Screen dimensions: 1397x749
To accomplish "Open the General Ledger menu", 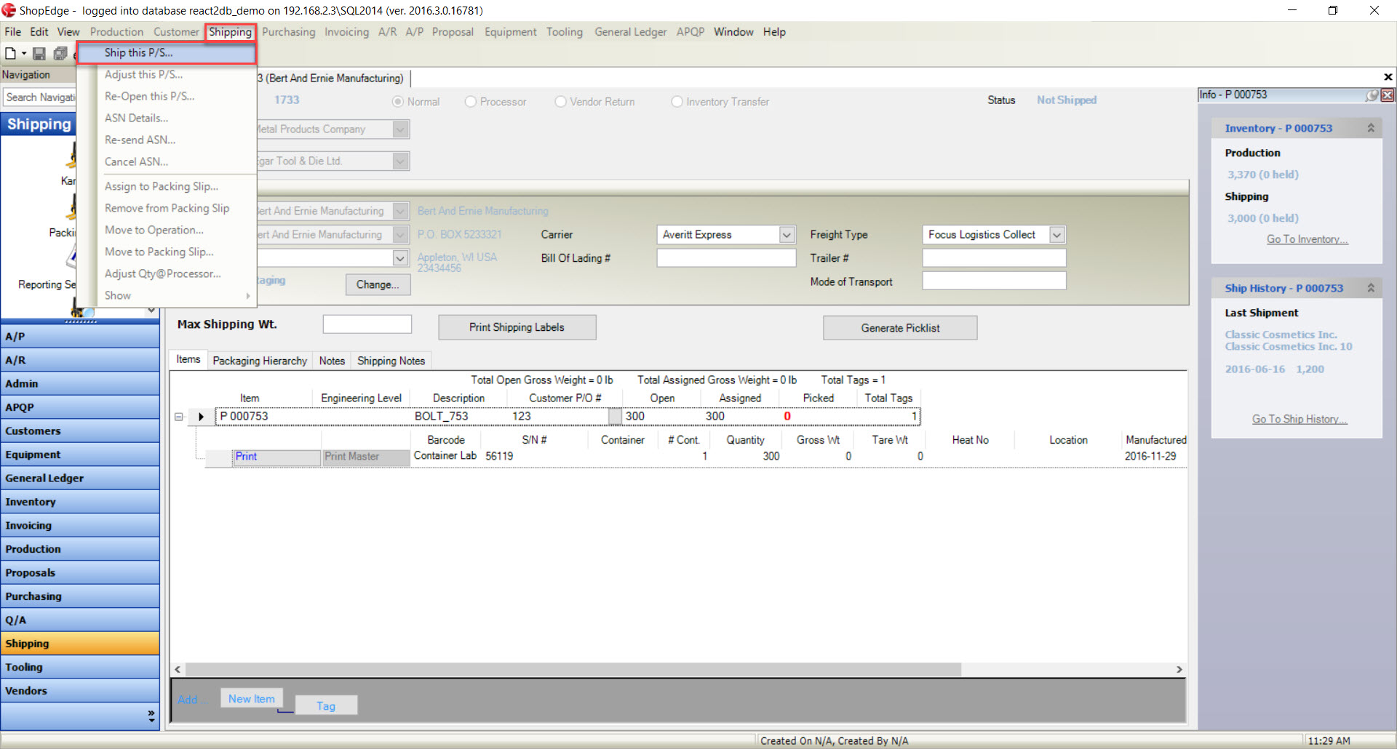I will tap(630, 32).
